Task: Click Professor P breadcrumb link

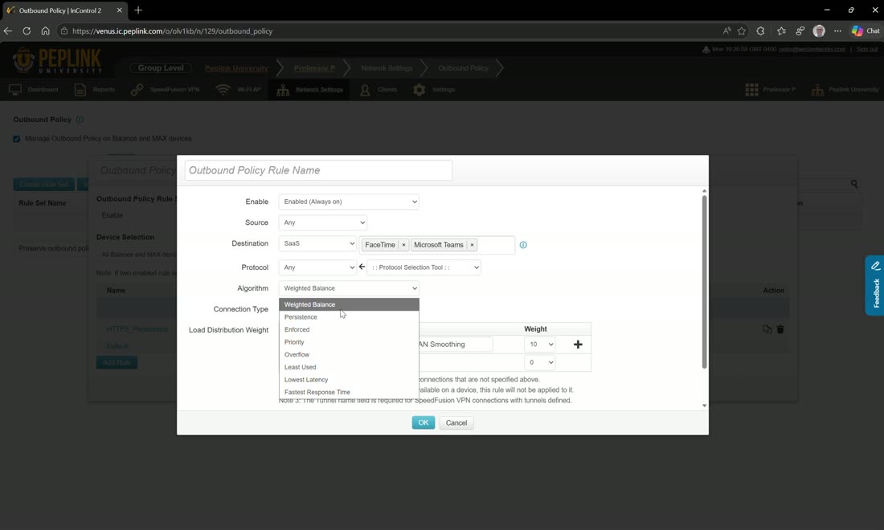Action: 314,68
